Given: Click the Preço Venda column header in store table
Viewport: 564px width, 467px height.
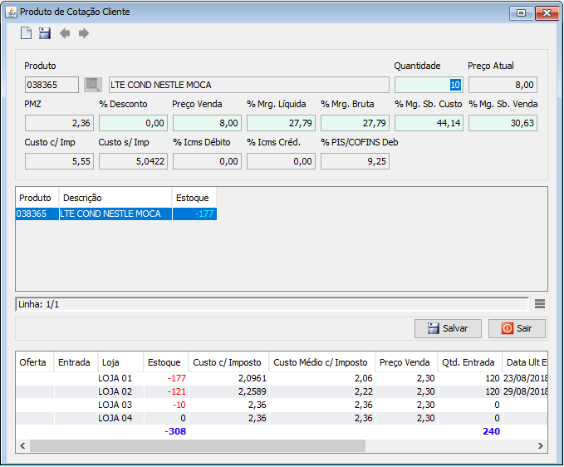Looking at the screenshot, I should tap(406, 362).
